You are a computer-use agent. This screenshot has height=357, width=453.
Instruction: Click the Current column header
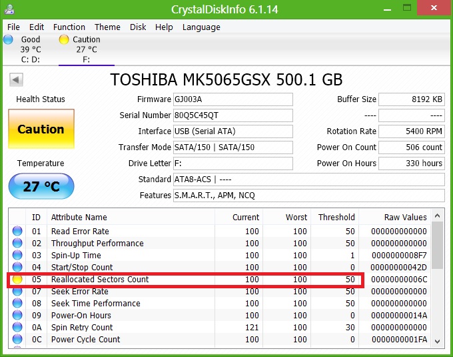pos(238,217)
